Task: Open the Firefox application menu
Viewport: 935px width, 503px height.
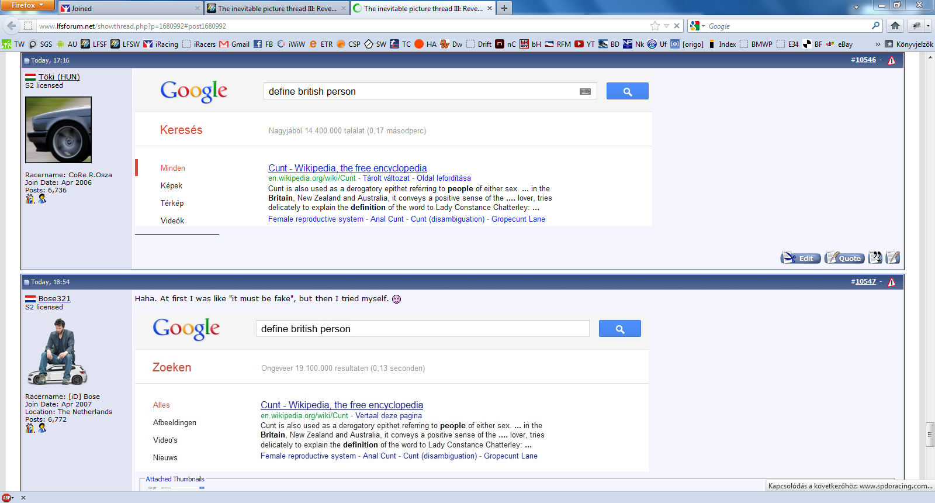Action: point(27,5)
